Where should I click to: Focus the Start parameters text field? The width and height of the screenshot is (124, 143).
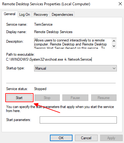(x=78, y=120)
